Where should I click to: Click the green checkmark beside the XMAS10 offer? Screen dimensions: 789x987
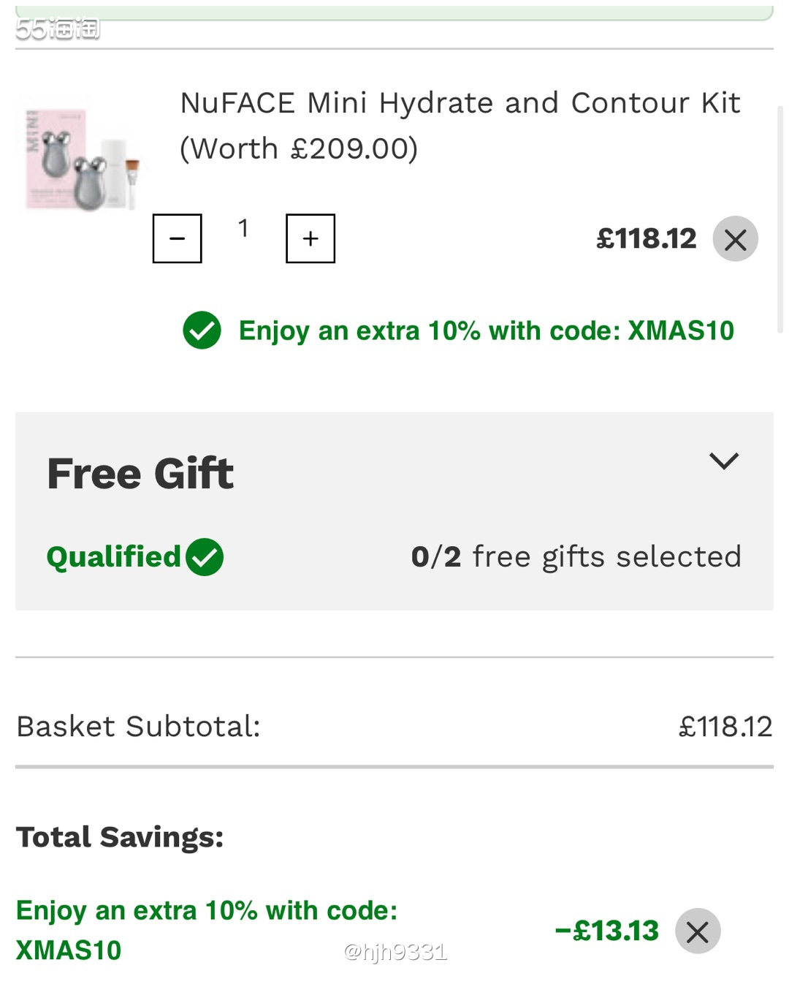coord(202,330)
